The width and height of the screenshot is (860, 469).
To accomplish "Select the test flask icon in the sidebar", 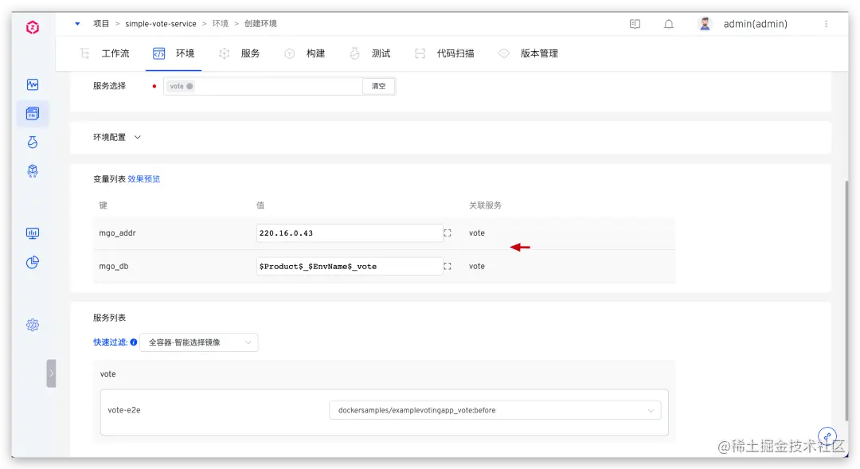I will point(32,142).
